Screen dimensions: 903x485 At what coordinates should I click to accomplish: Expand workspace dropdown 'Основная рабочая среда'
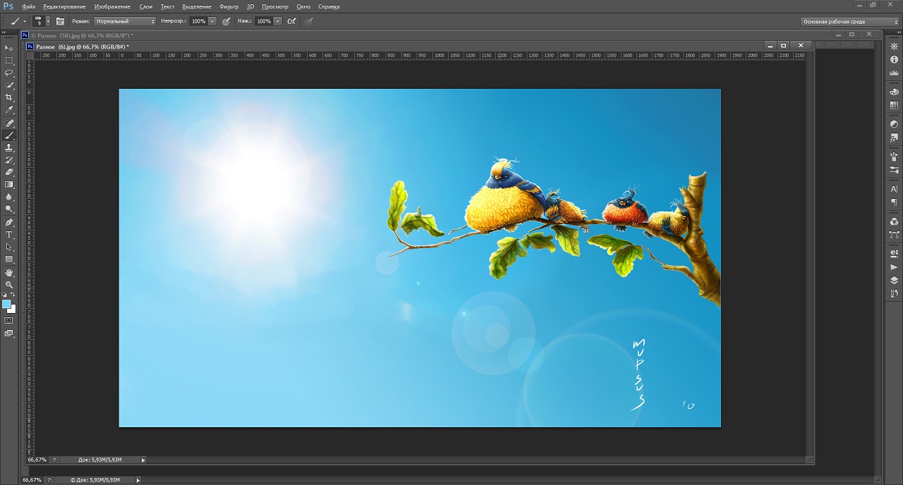pos(849,22)
